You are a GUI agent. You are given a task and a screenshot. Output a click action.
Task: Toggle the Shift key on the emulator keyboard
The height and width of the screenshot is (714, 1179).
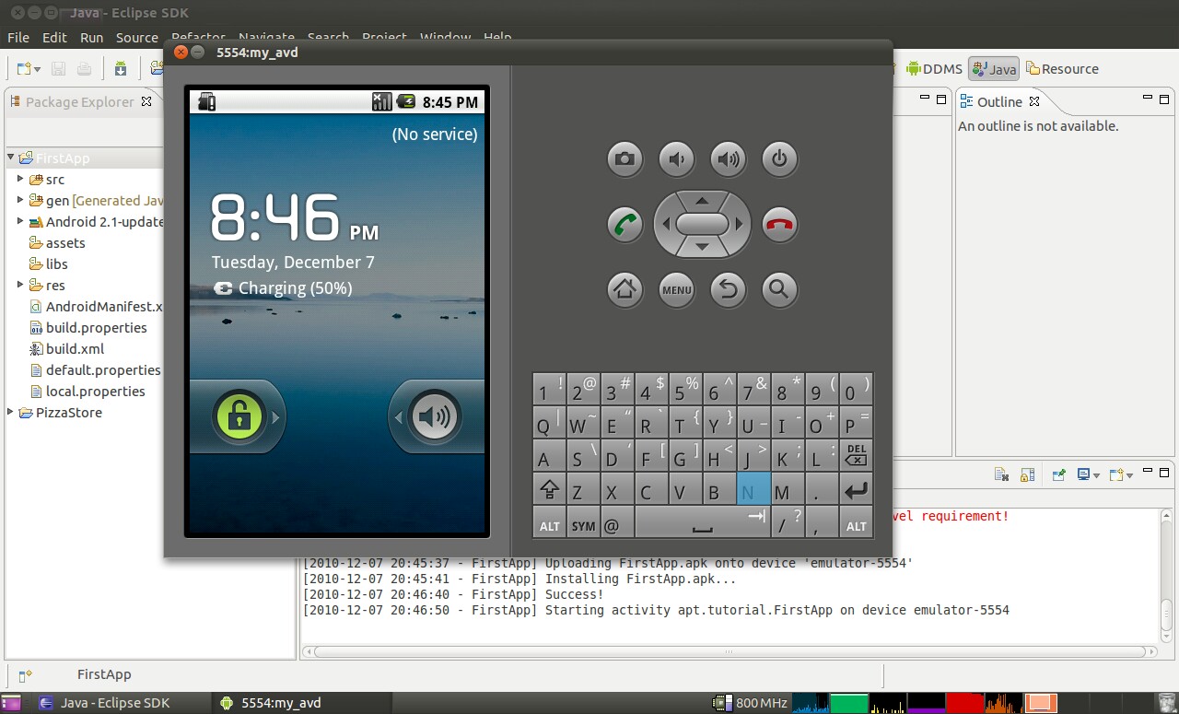pos(549,489)
